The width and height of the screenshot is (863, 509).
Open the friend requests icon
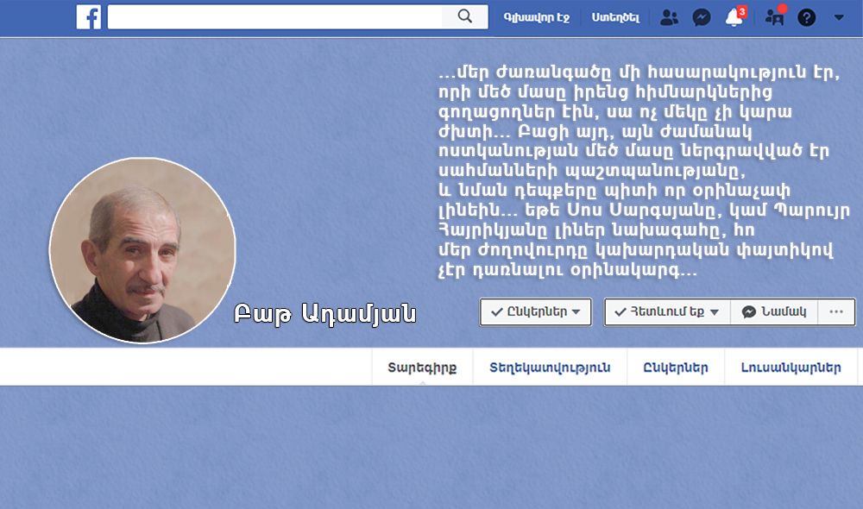pyautogui.click(x=669, y=17)
